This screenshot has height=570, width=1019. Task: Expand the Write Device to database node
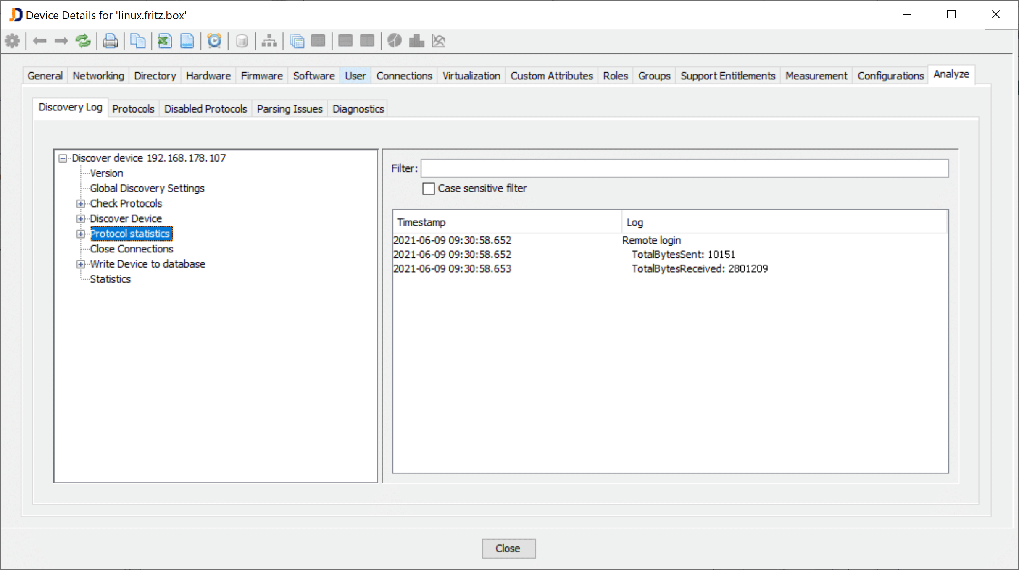[81, 264]
